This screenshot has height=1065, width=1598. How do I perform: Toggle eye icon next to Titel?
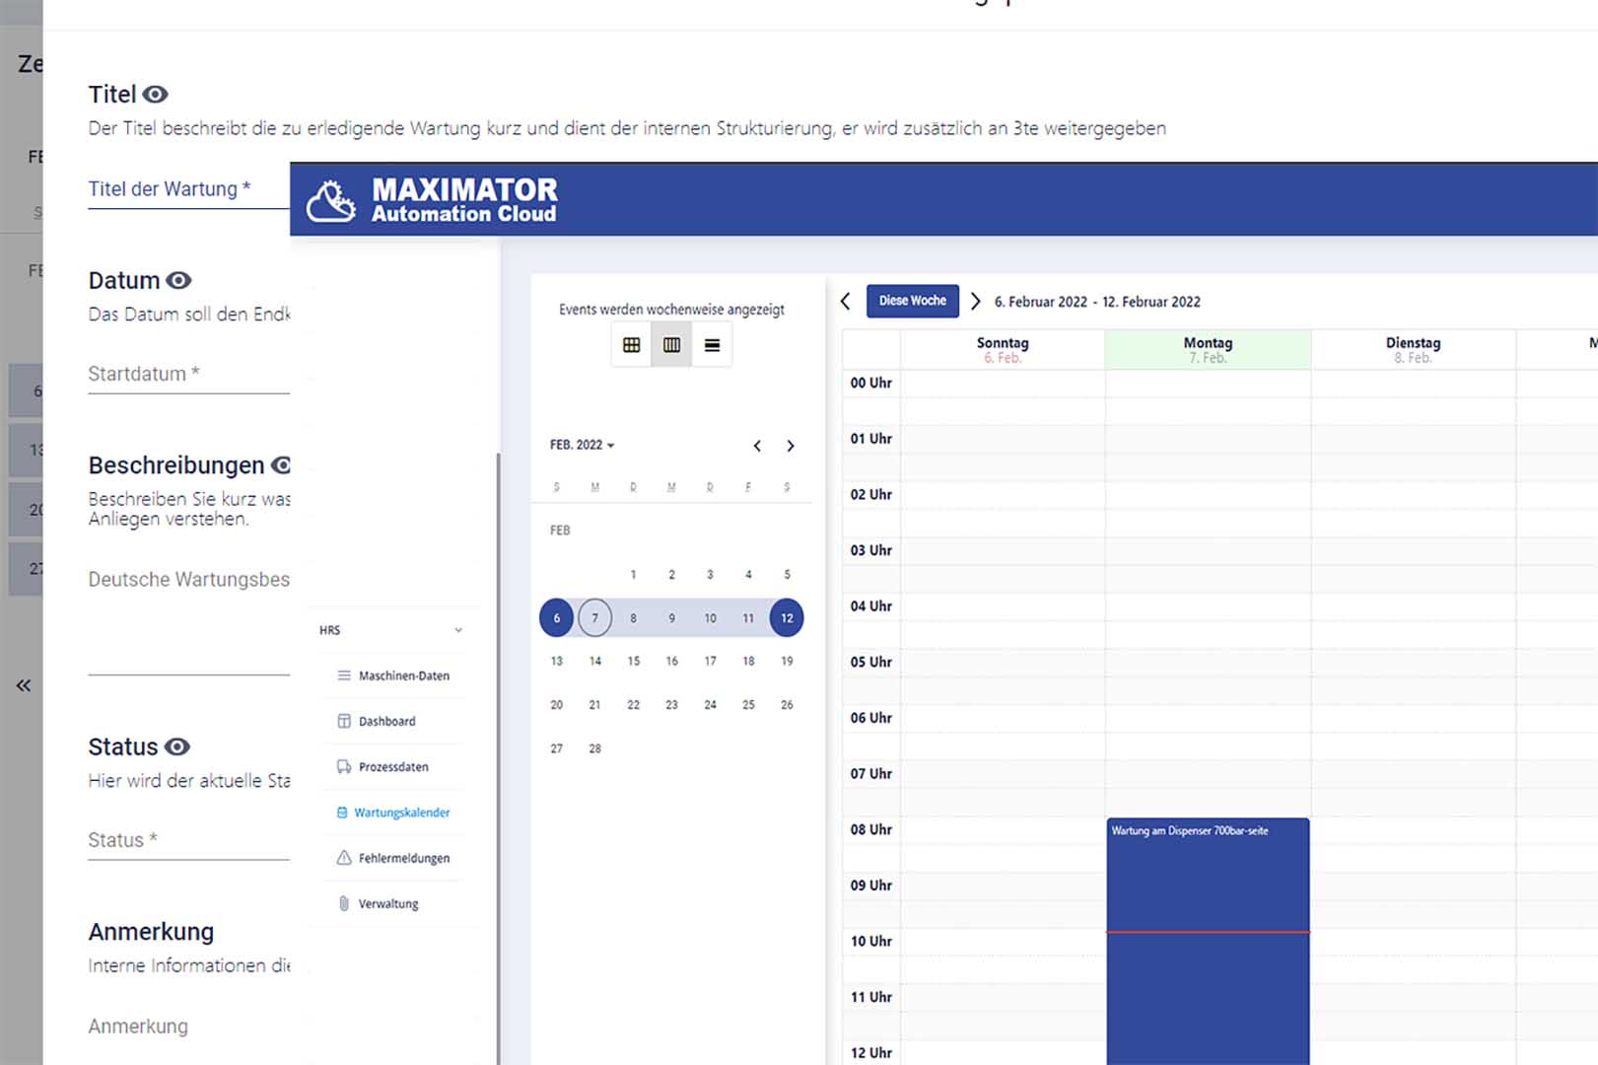[x=156, y=95]
